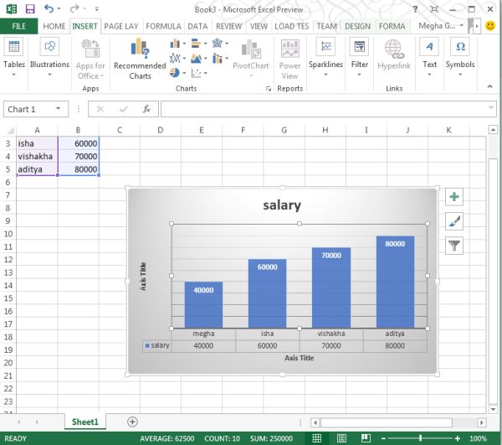Open Undo history dropdown arrow

[59, 9]
